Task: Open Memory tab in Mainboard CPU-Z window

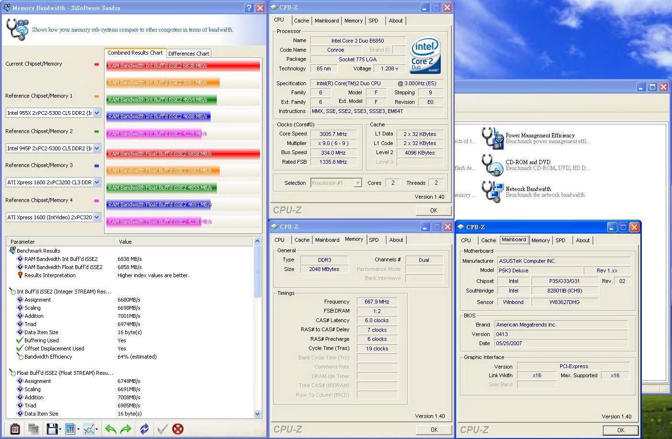Action: tap(541, 240)
